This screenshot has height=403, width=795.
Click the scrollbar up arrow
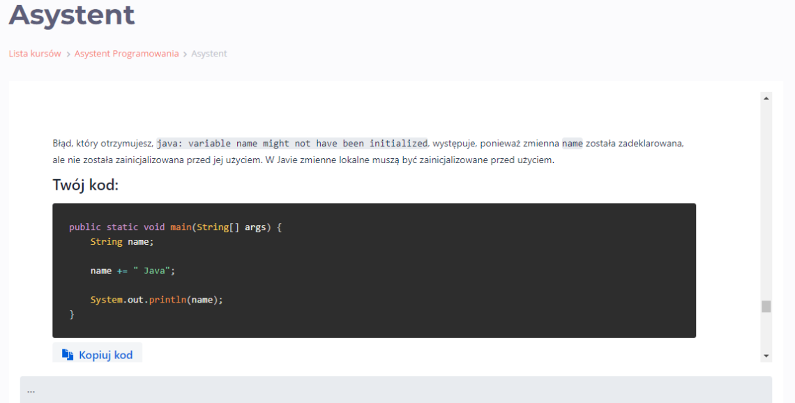pyautogui.click(x=766, y=98)
